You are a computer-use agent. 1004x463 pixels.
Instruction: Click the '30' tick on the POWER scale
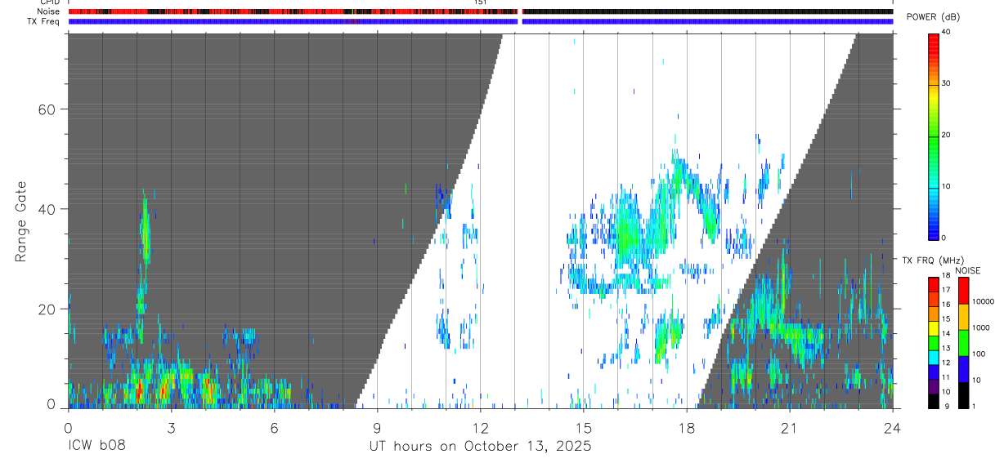pos(946,84)
